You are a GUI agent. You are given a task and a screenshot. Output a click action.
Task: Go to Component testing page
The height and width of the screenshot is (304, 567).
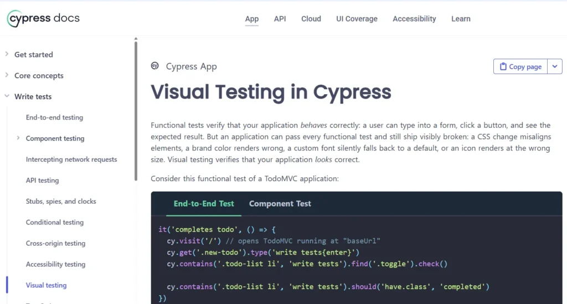(55, 138)
